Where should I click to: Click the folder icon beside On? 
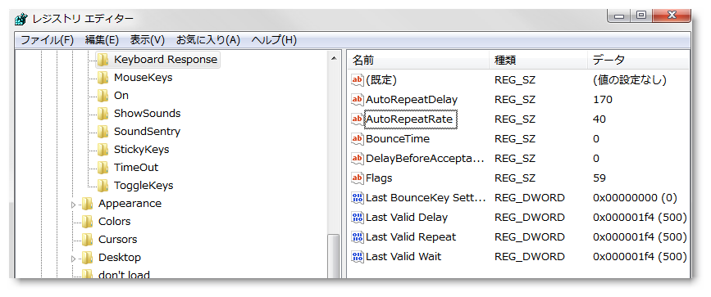(x=103, y=96)
